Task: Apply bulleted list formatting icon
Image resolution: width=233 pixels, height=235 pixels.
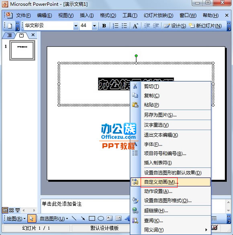Action: 124,26
